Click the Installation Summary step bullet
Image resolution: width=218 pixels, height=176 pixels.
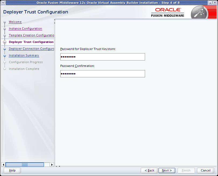click(x=5, y=56)
